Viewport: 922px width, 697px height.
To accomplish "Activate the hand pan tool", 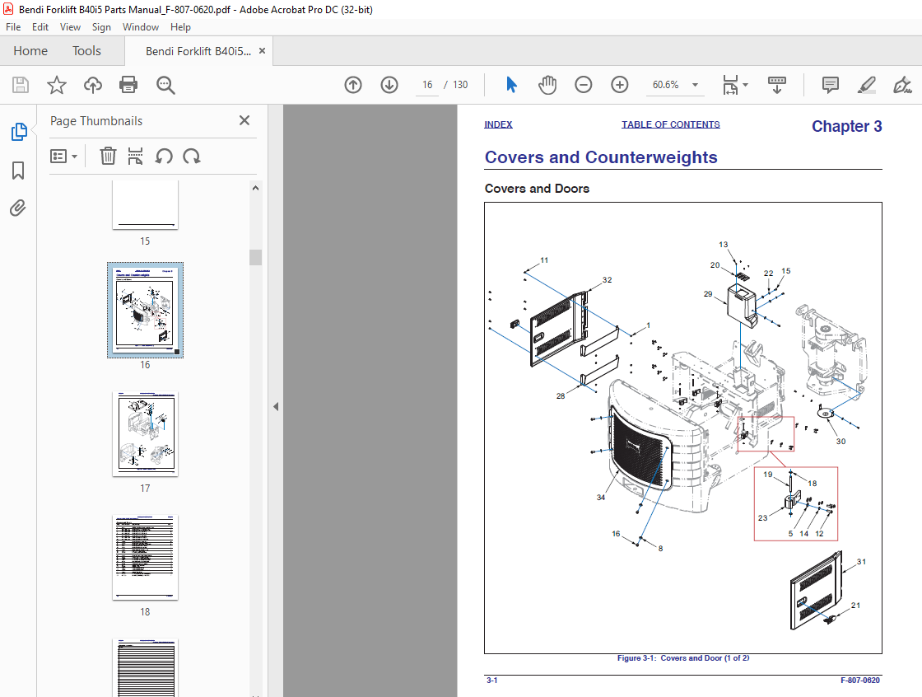I will (x=547, y=85).
